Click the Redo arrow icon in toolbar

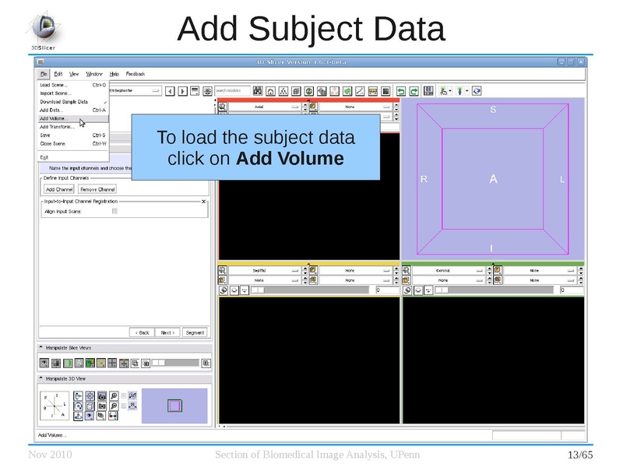click(413, 90)
